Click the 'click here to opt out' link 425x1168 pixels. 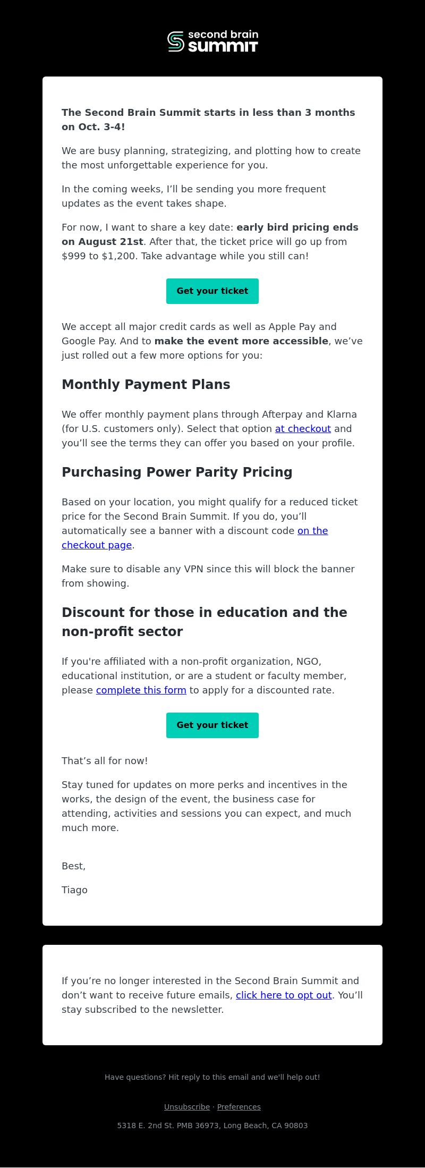[x=284, y=995]
